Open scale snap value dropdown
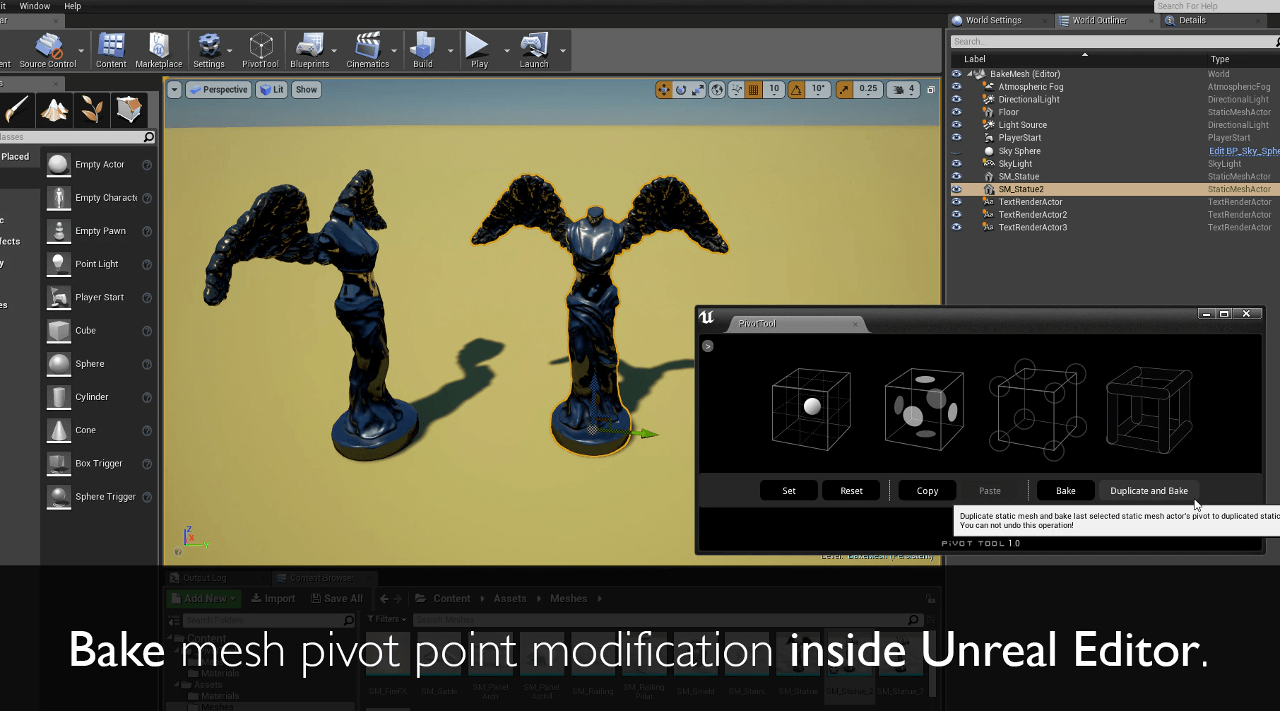This screenshot has width=1280, height=711. click(x=868, y=90)
